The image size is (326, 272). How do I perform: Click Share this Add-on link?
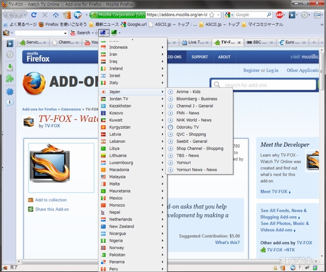click(52, 209)
